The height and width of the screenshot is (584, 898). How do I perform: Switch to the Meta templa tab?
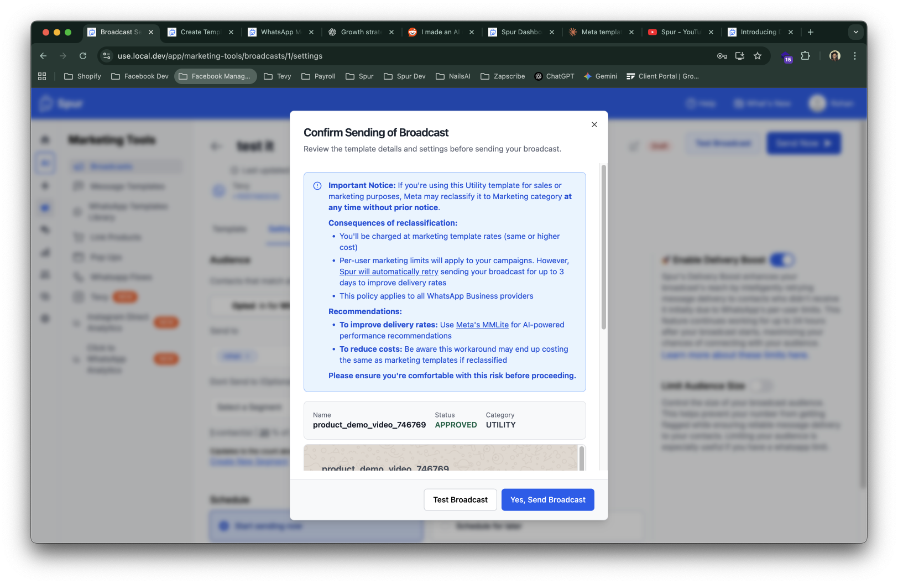coord(602,32)
